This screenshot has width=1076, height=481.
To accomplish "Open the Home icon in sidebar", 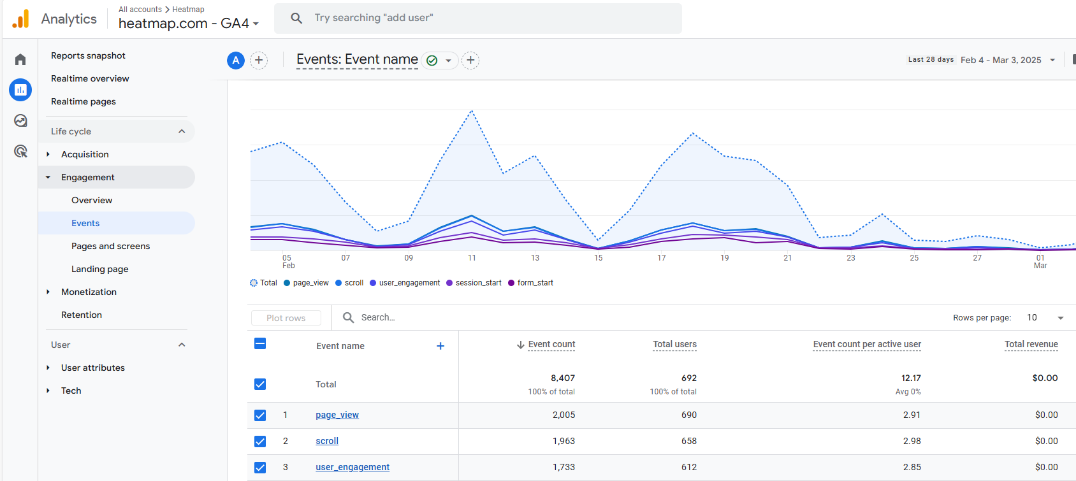I will click(x=20, y=59).
